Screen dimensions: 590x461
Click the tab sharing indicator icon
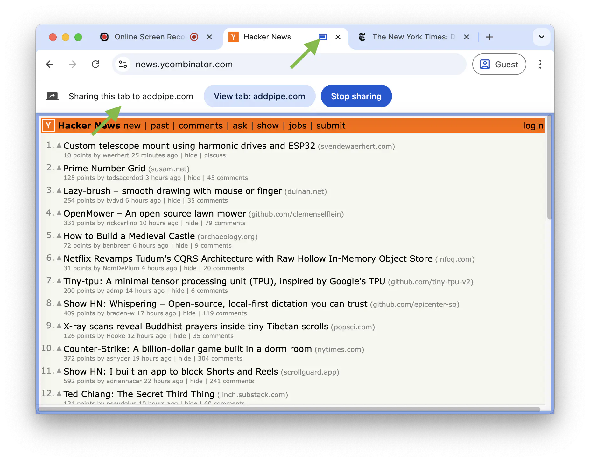(323, 37)
